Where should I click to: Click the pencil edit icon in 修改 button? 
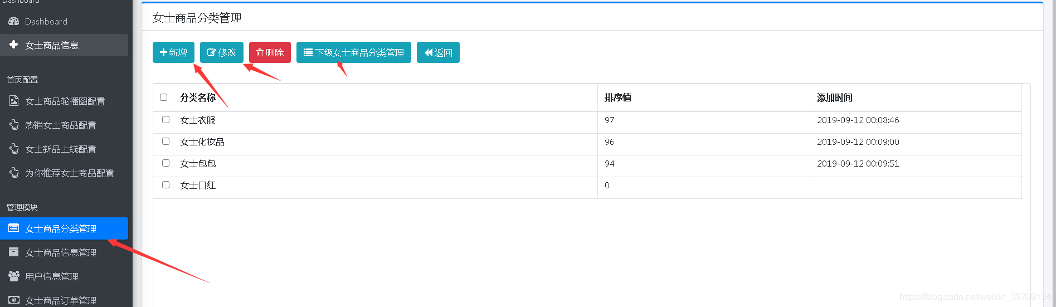211,52
